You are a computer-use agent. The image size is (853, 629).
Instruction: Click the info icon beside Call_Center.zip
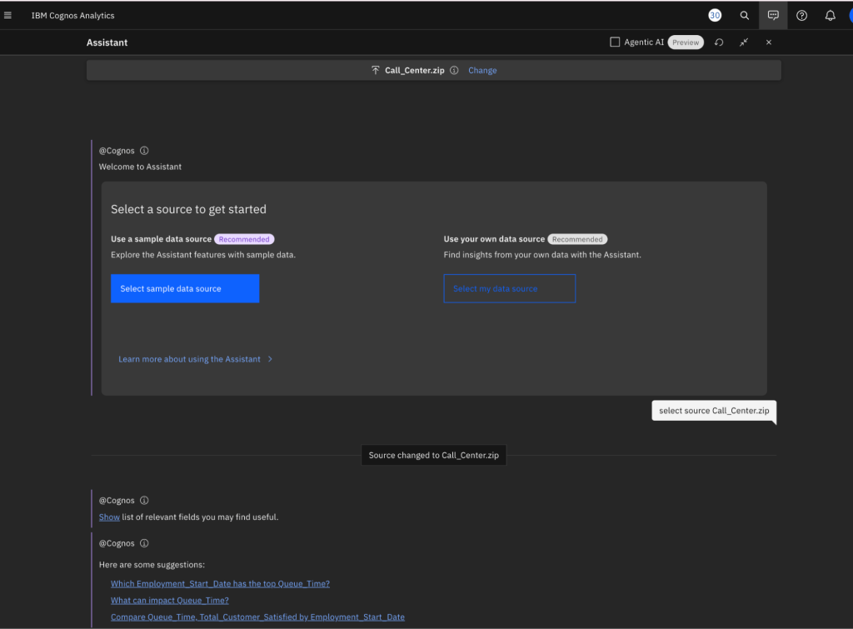point(453,70)
